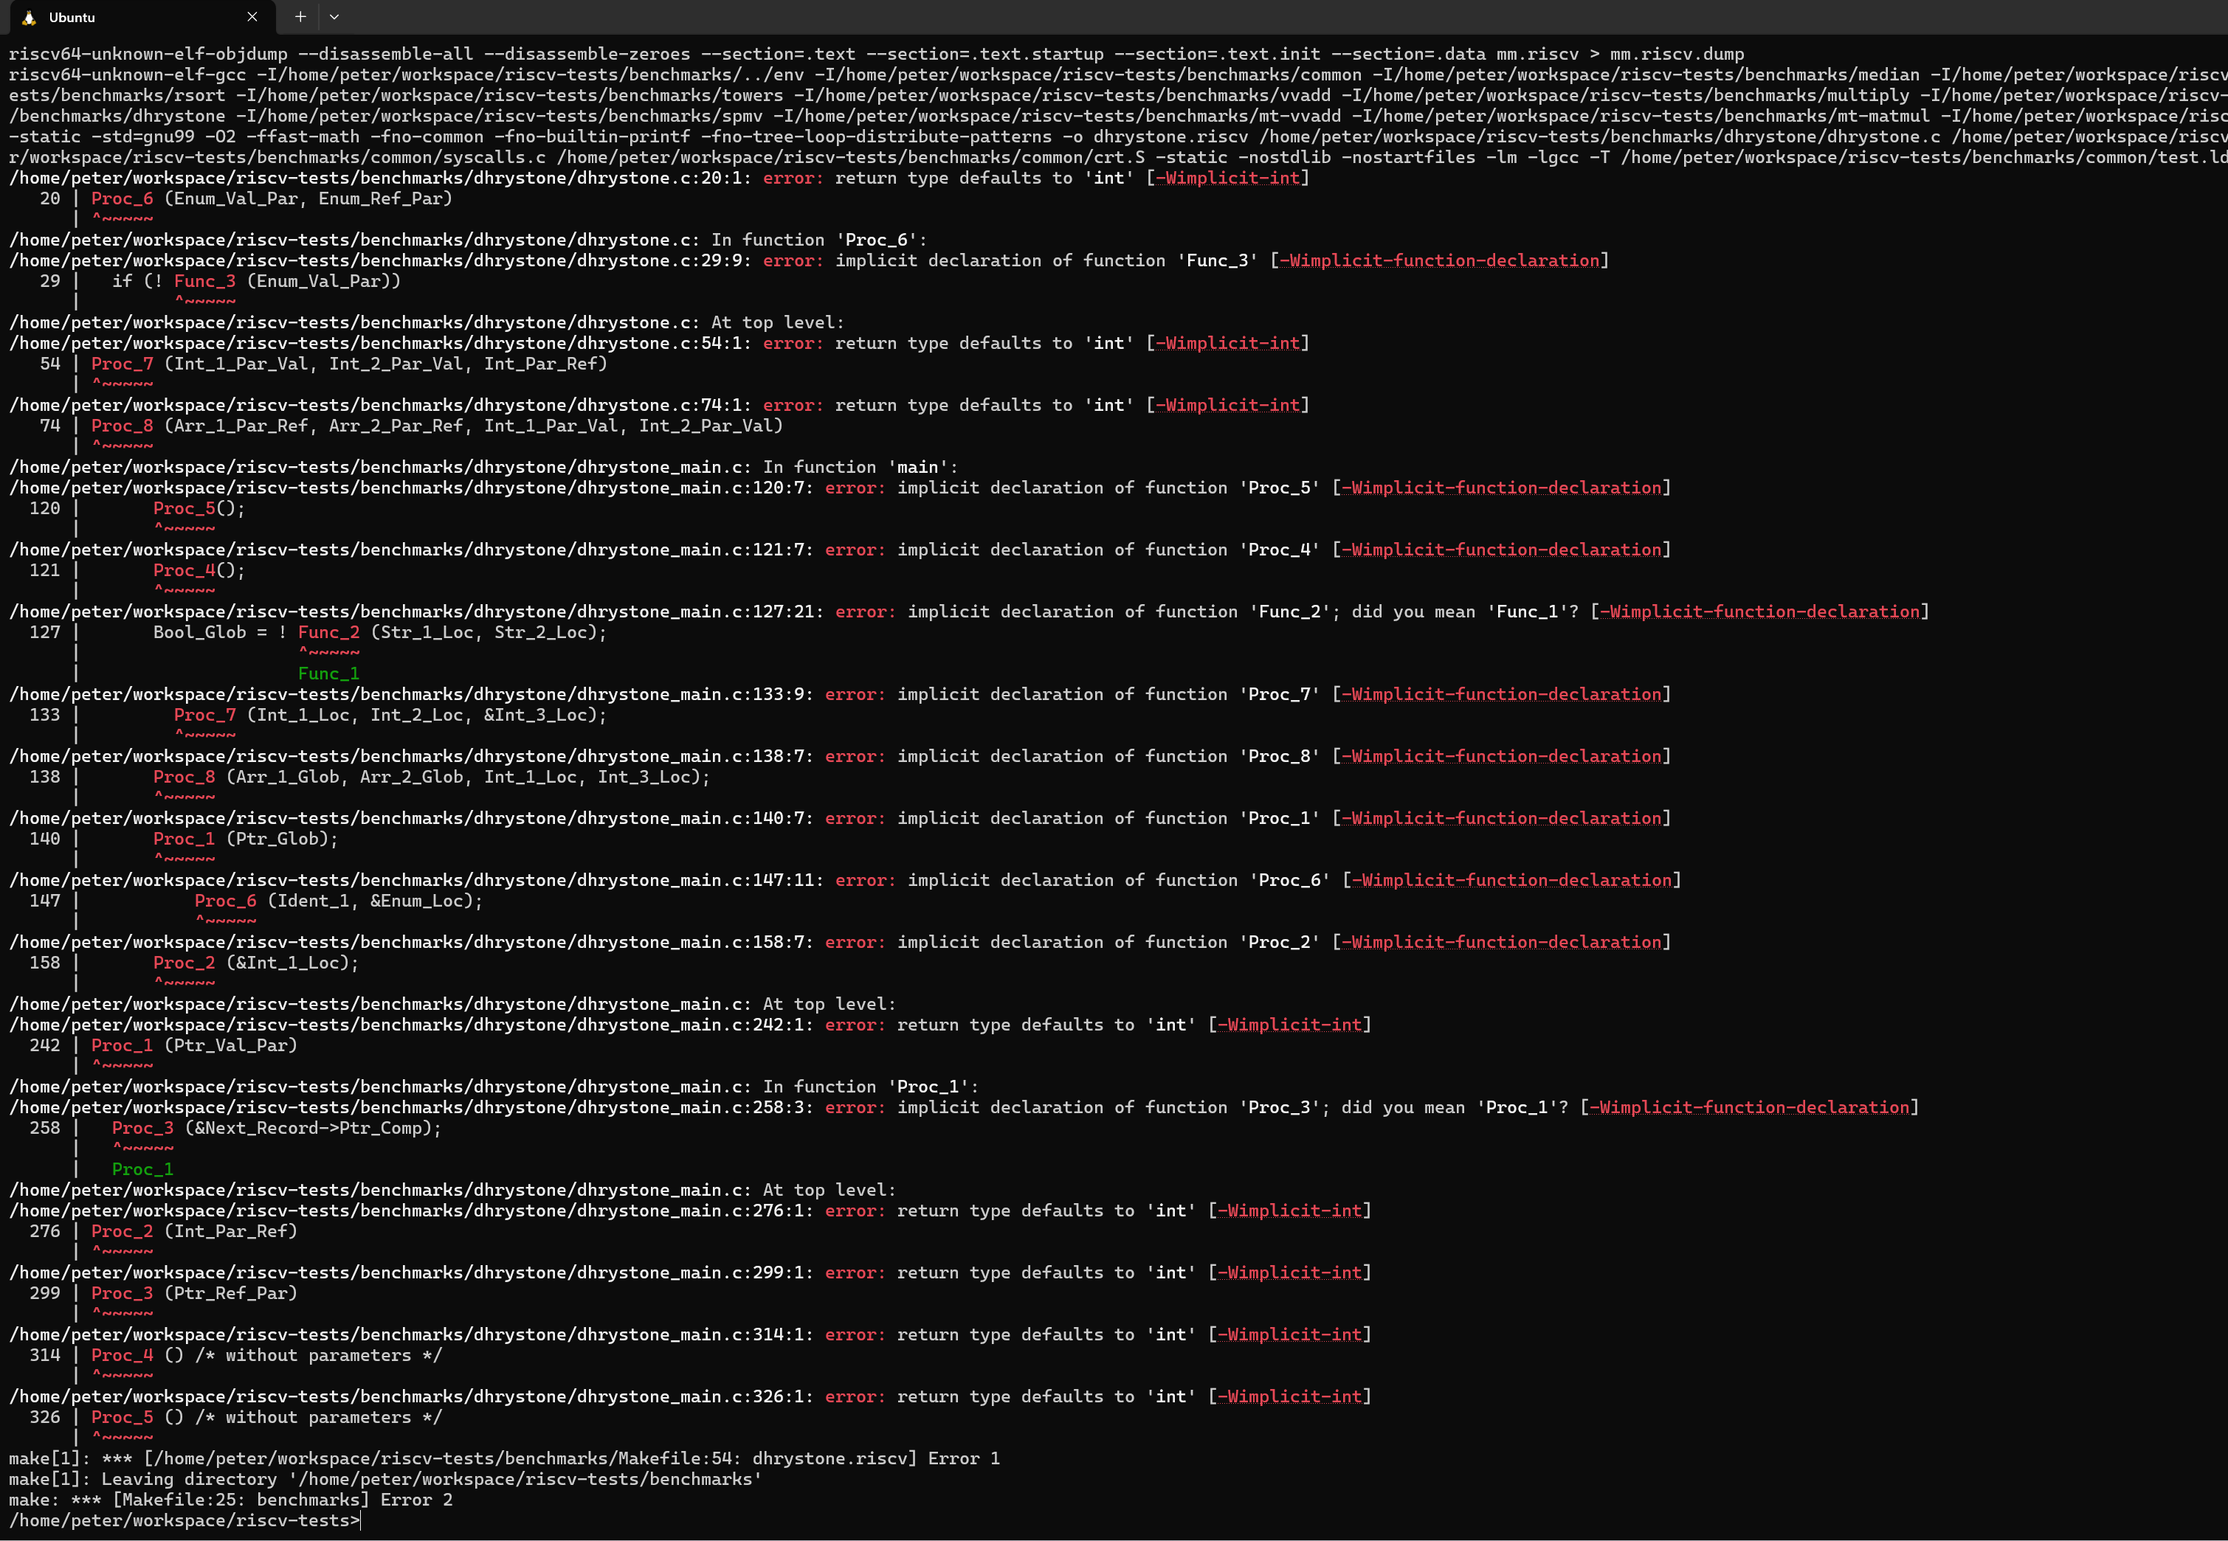Close the Ubuntu tab

coord(252,16)
